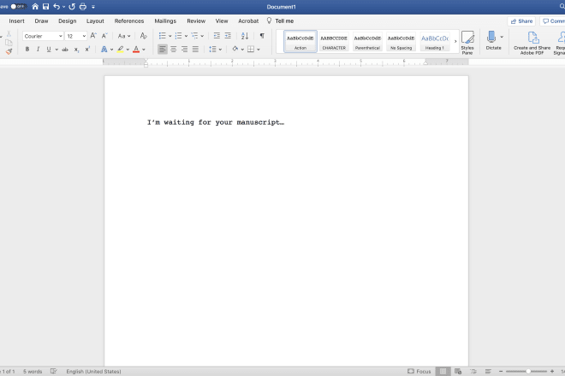Toggle bold formatting
Viewport: 565px width, 376px height.
pos(27,50)
